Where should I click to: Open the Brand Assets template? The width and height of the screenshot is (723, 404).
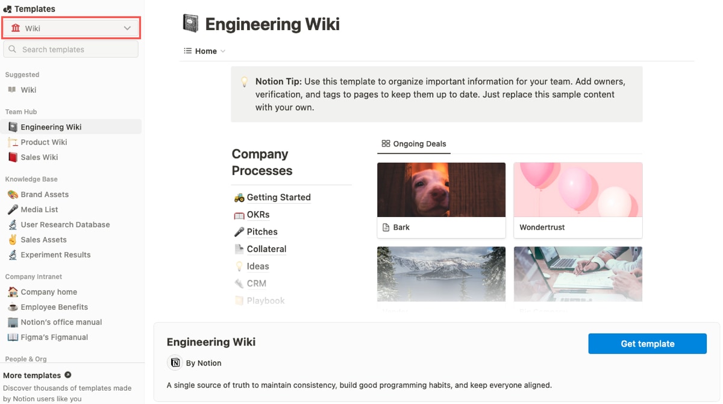point(45,194)
